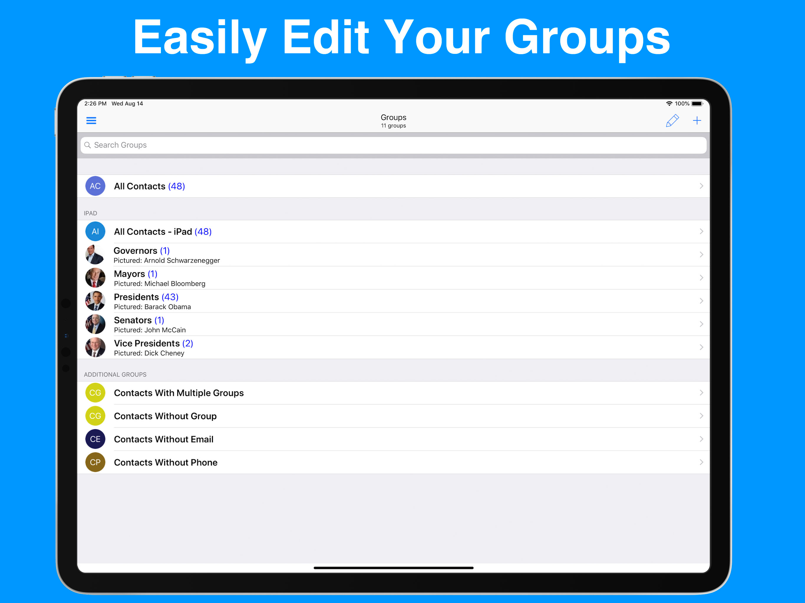This screenshot has height=603, width=805.
Task: Expand Presidents row chevron
Action: tap(701, 301)
